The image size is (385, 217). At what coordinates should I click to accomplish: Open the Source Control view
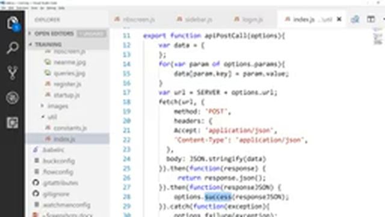(12, 72)
